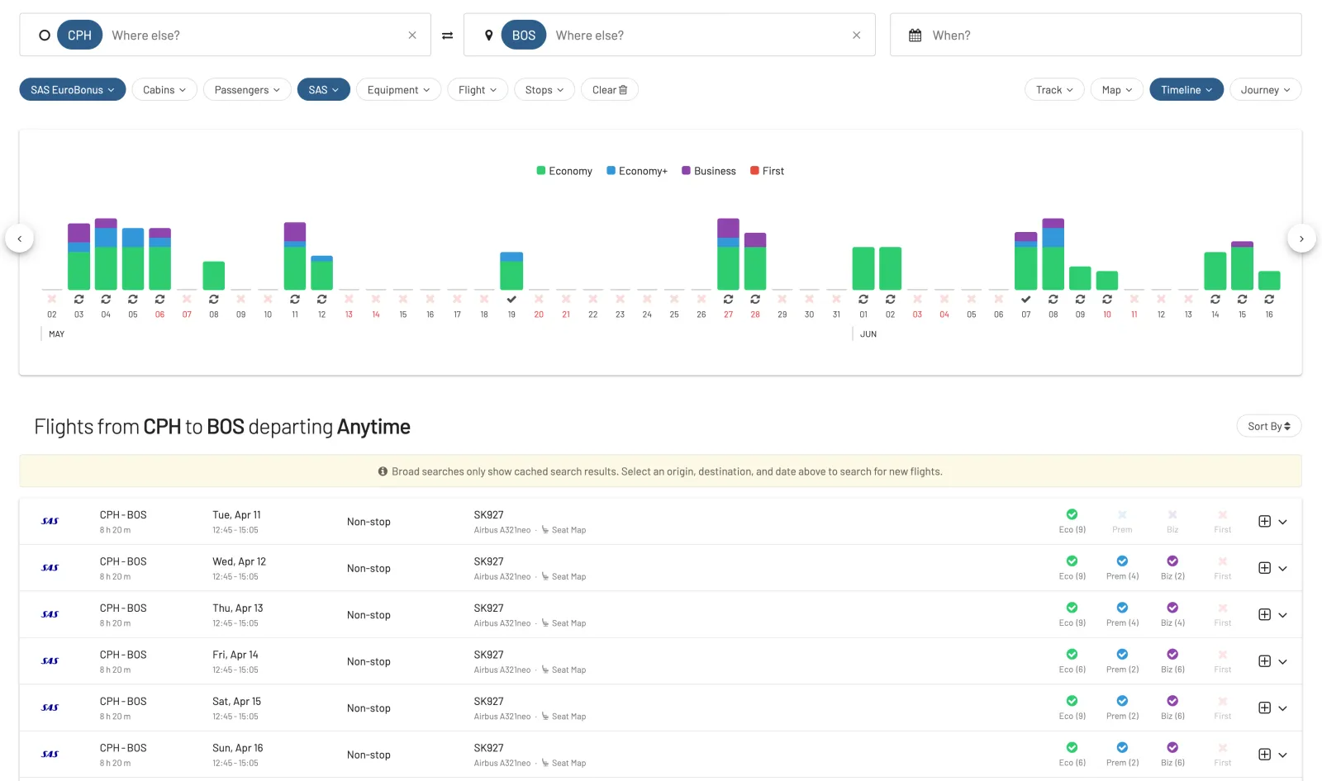Toggle Economy series in chart legend
The image size is (1322, 781).
(x=564, y=171)
